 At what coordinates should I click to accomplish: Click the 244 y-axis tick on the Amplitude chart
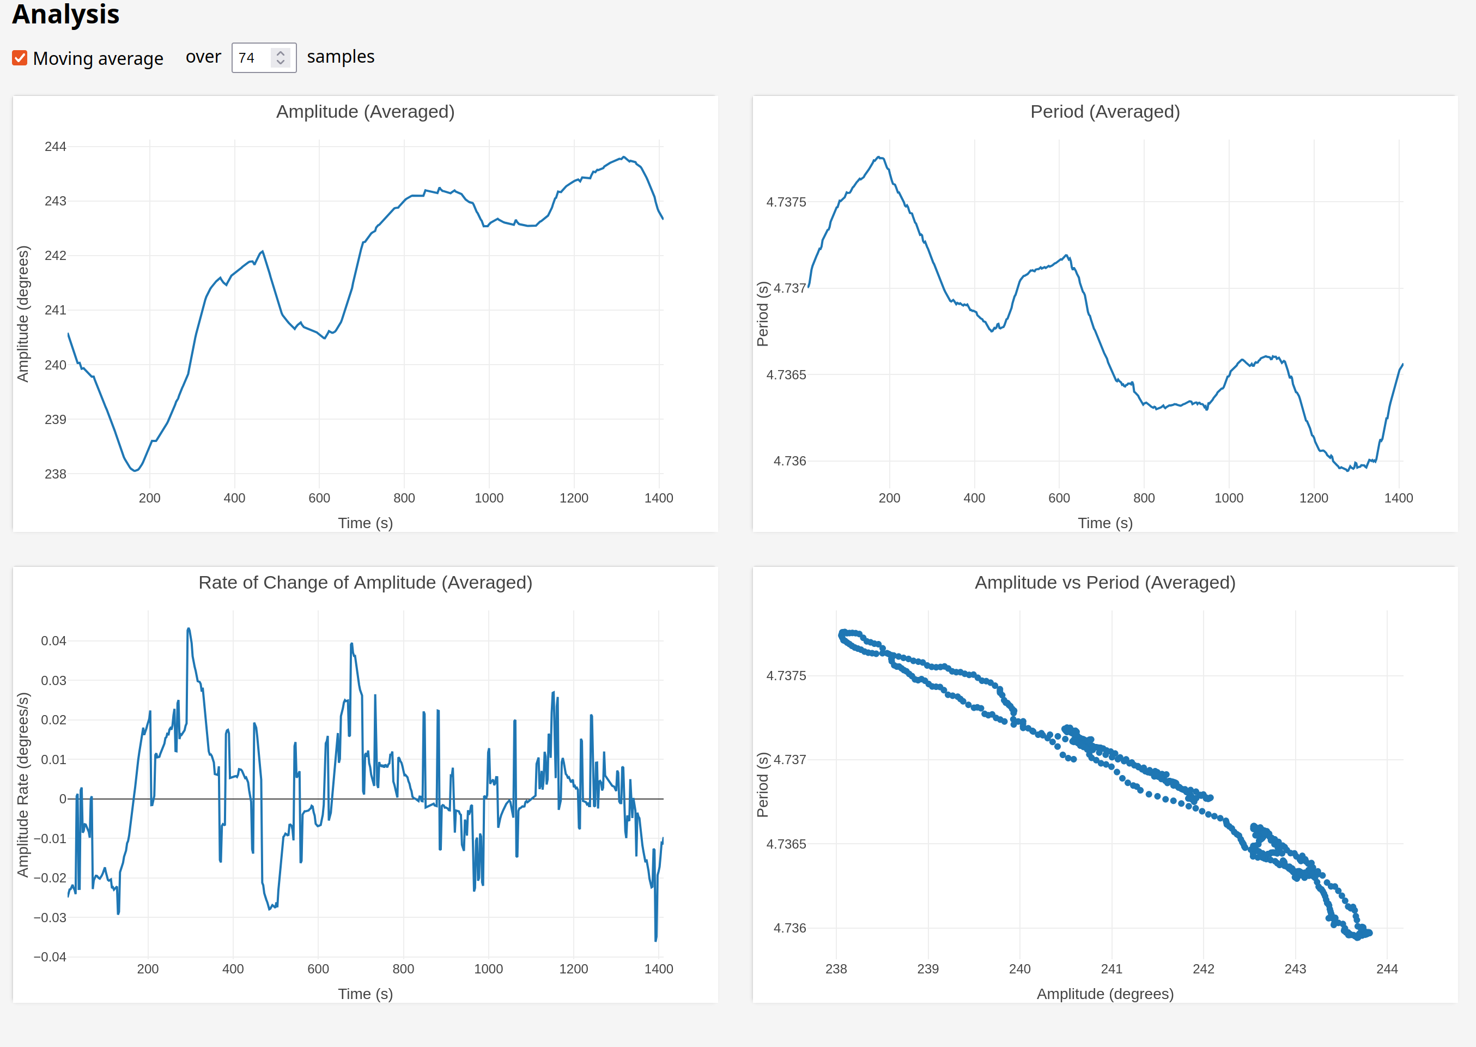56,147
